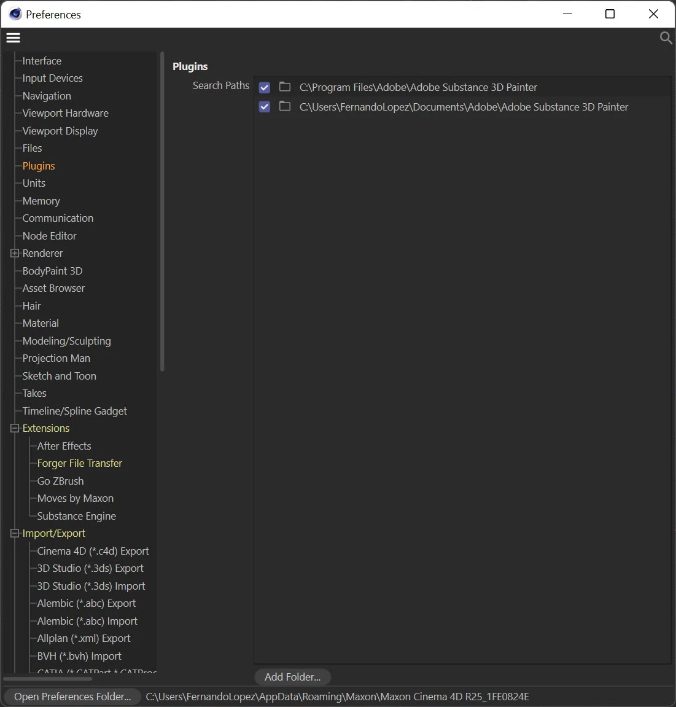Select Node Editor category
Viewport: 676px width, 707px height.
50,236
